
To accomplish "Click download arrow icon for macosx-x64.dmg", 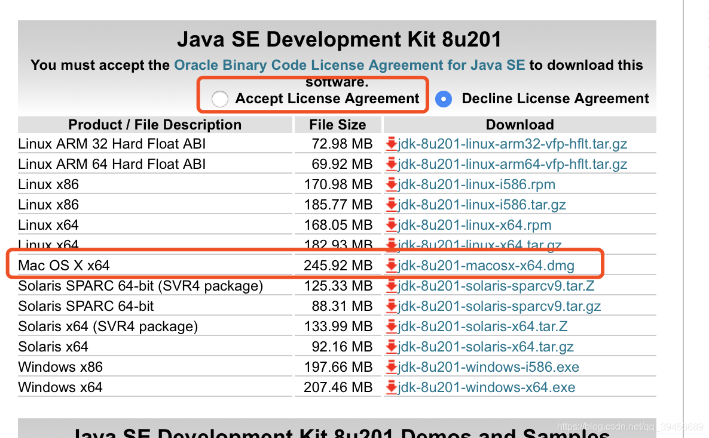I will [x=392, y=266].
